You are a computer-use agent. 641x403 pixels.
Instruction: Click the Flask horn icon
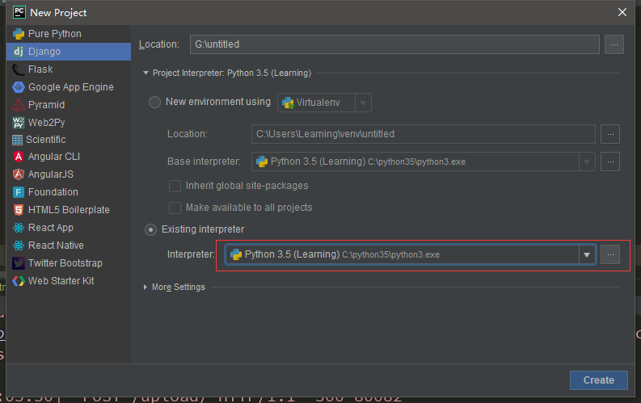click(19, 69)
